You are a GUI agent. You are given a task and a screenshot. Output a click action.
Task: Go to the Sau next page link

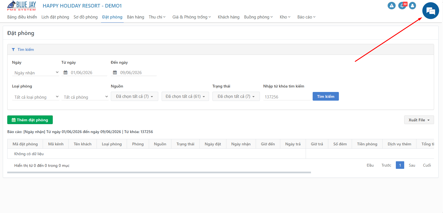coord(412,165)
